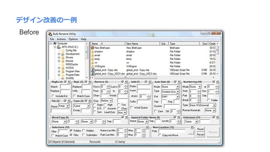Click the R reset button of Repl. (3)
270x152 pixels.
[90, 82]
